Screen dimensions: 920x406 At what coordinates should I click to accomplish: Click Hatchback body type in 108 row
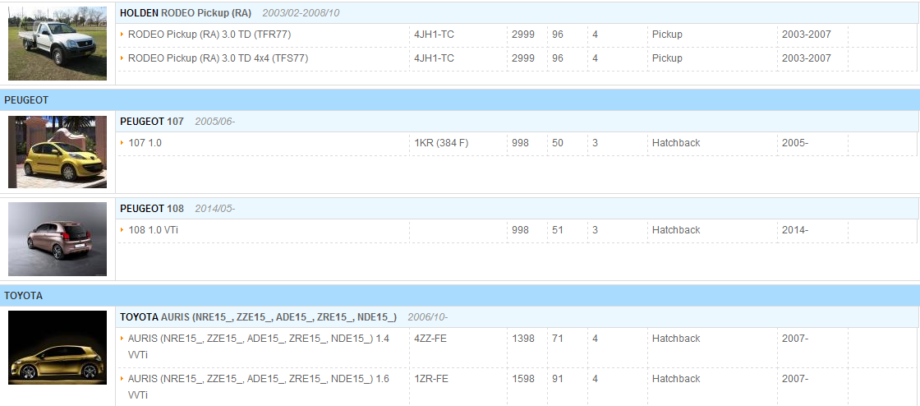(676, 230)
